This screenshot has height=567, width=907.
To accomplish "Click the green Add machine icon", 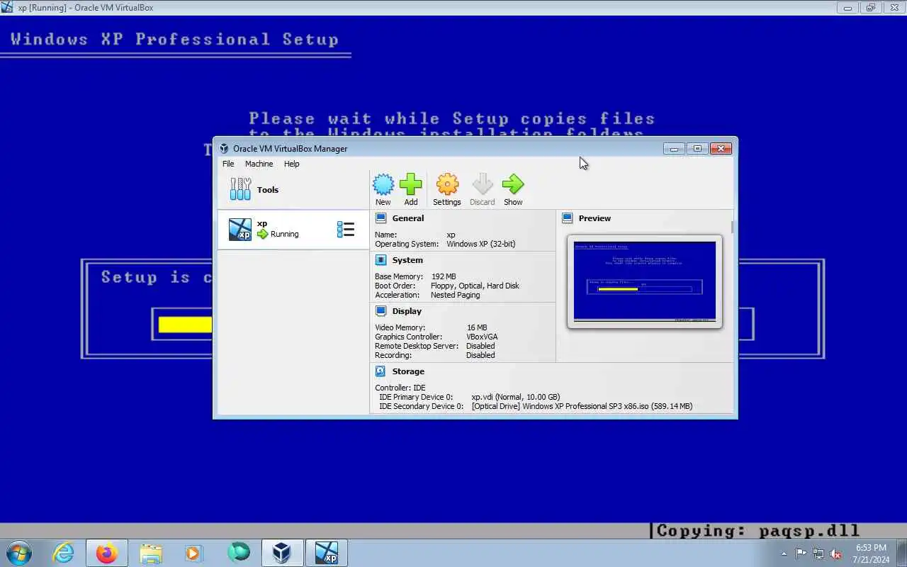I will [411, 185].
